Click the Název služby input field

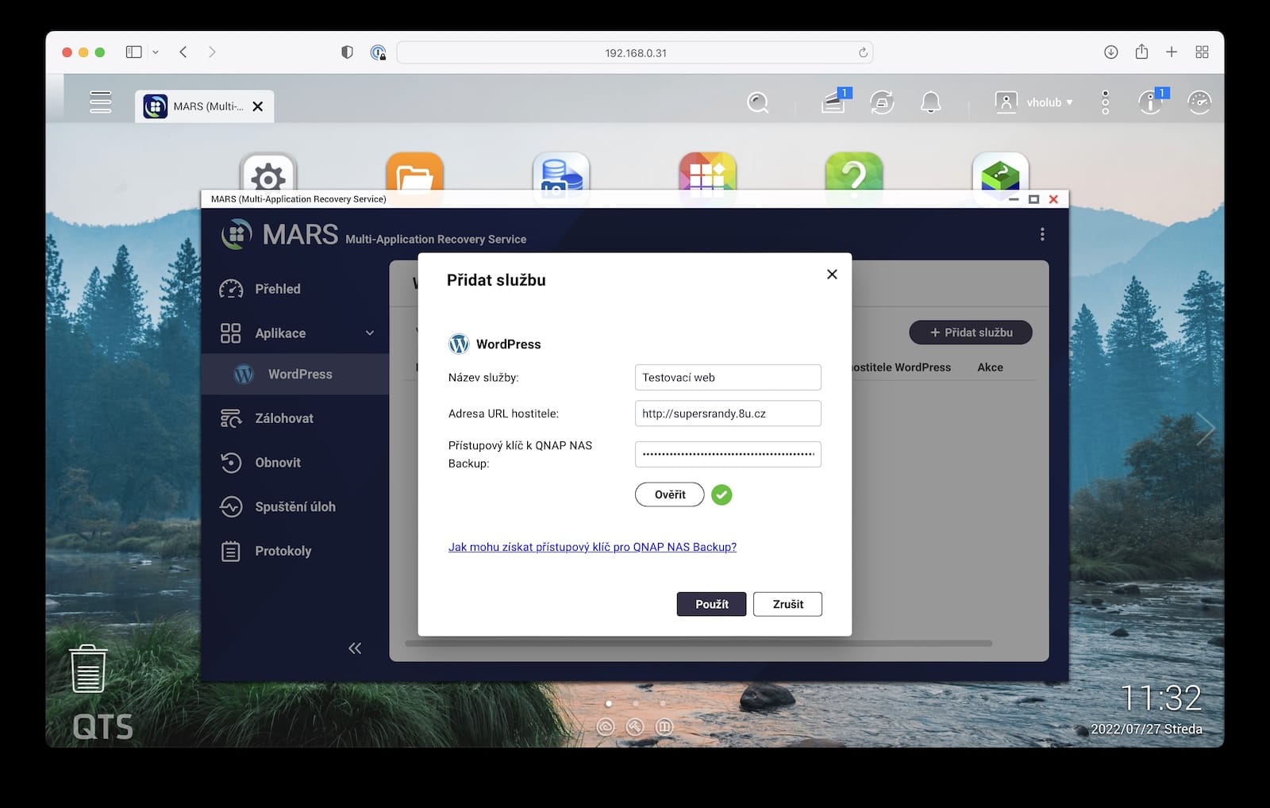728,377
